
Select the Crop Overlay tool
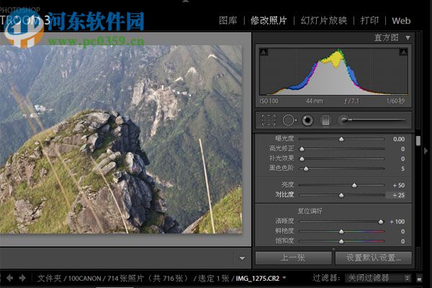[268, 120]
